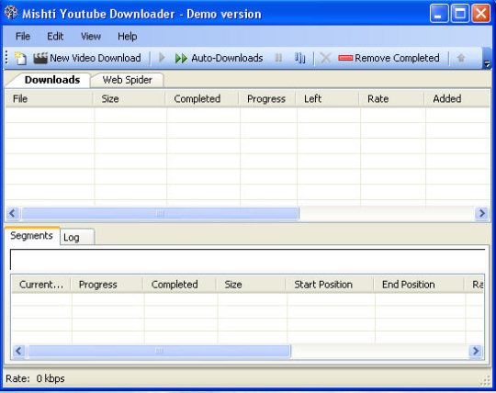Click the grey single play arrow icon
Viewport: 496px width, 393px height.
162,58
